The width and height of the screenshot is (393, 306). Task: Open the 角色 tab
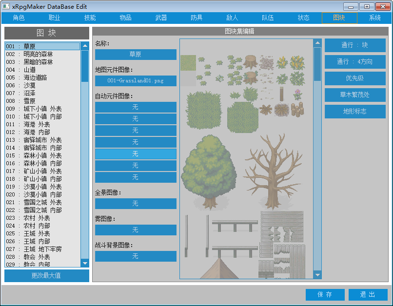pos(19,18)
